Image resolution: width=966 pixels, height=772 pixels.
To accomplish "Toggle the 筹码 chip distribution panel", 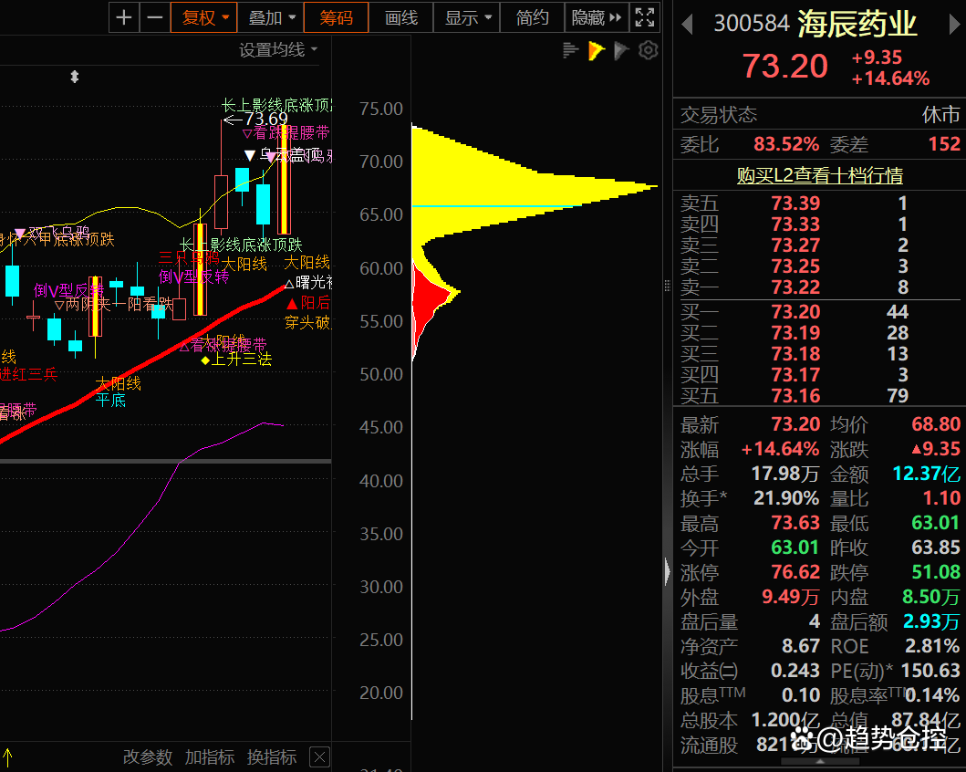I will [x=337, y=17].
